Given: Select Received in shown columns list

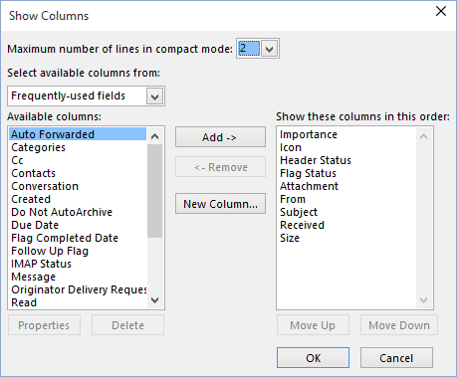Looking at the screenshot, I should (346, 225).
